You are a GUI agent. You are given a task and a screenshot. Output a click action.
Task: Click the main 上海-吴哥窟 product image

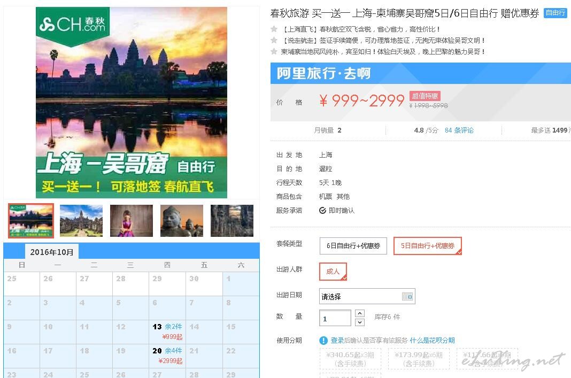[x=132, y=103]
